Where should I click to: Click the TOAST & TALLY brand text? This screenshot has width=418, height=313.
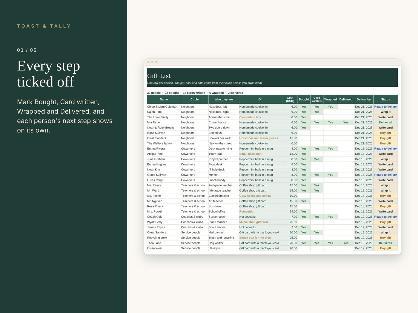44,26
